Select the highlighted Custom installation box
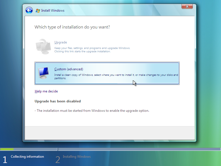Viewport: 221px width, 166px height. click(x=107, y=73)
